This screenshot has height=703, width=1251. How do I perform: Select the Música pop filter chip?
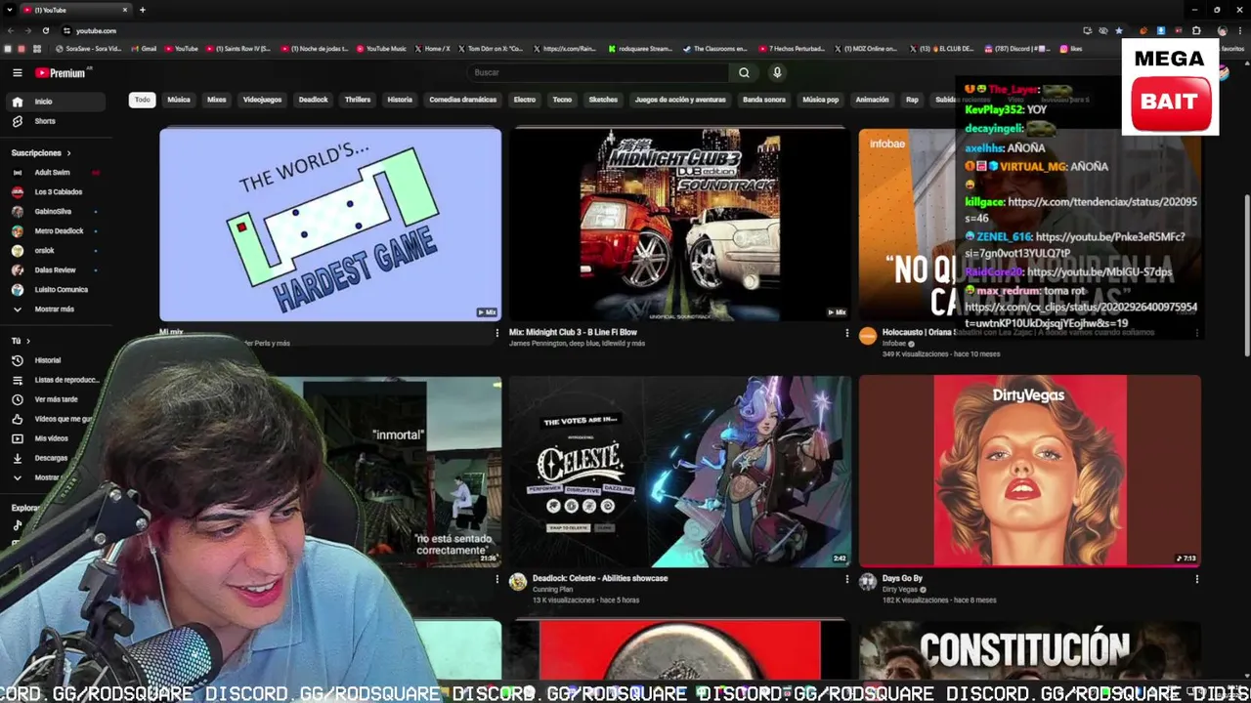point(820,100)
